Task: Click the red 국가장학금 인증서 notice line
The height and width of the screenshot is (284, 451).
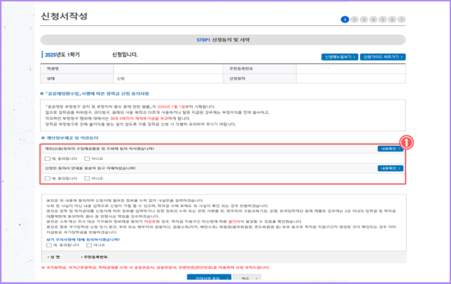Action: coord(155,268)
